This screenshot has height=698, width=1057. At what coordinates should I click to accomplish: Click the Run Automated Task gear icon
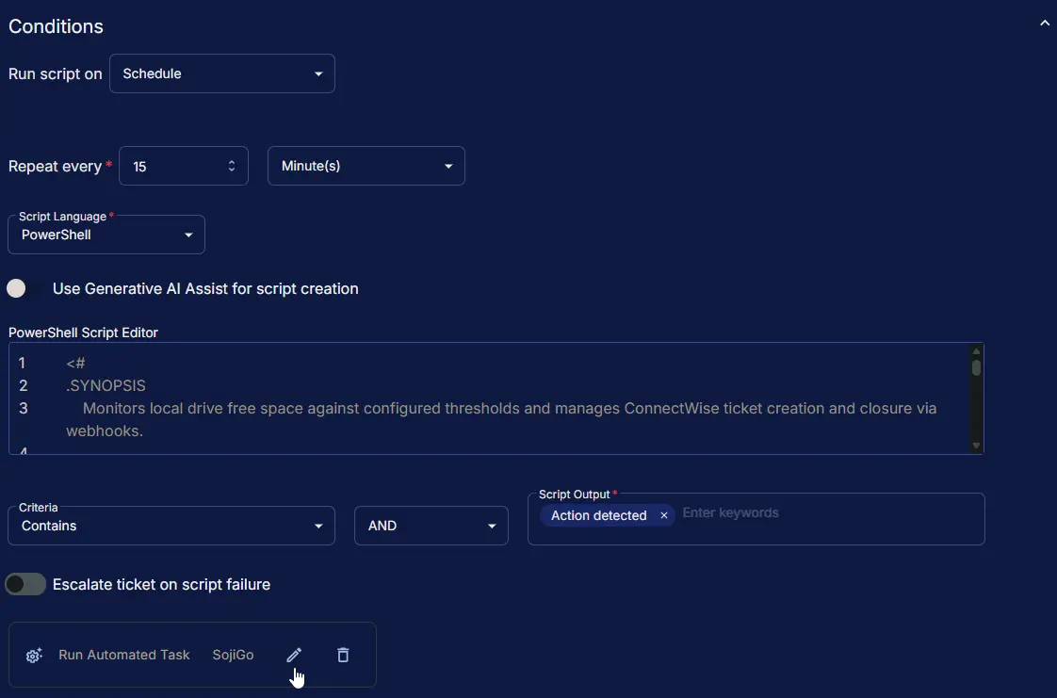tap(34, 655)
